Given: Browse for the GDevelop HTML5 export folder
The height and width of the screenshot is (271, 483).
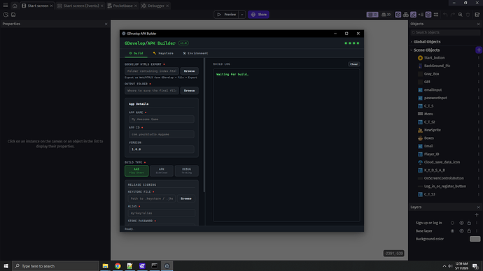Looking at the screenshot, I should point(189,71).
